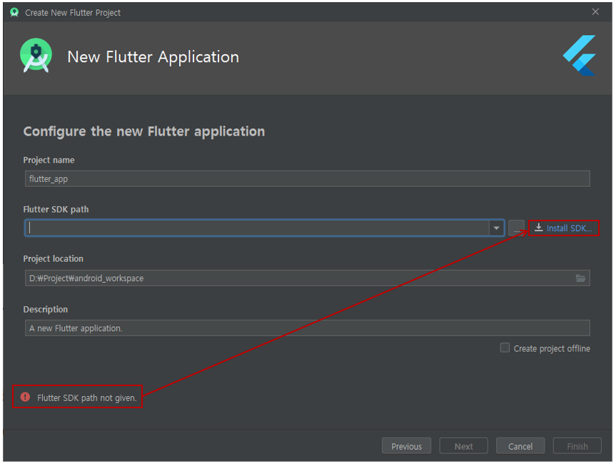Screen dimensions: 616x466
Task: Click the Flutter logo in the header
Action: click(x=580, y=56)
